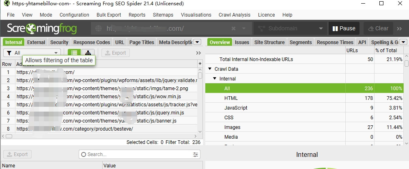Open the Bulk Export menu

109,15
